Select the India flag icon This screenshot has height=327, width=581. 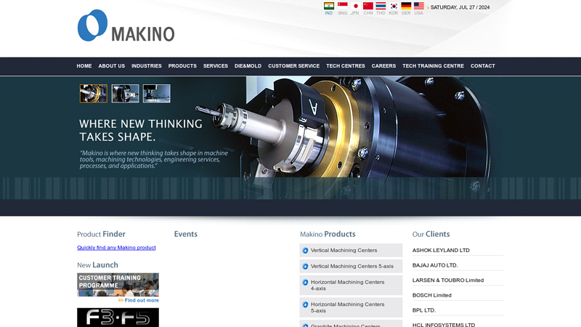coord(329,6)
